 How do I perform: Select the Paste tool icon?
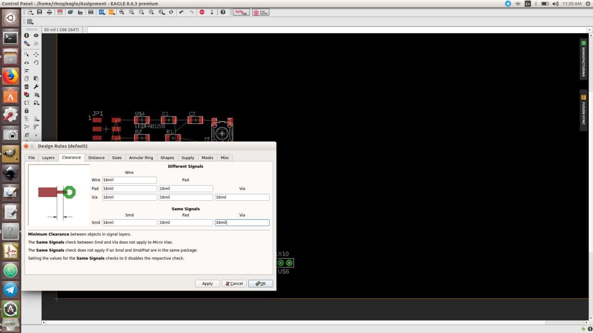click(36, 79)
